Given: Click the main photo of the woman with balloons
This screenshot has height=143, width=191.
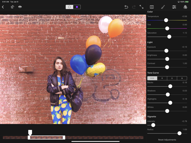Looking at the screenshot, I should coord(73,69).
